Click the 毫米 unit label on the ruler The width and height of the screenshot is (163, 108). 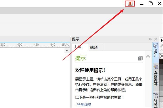(x=65, y=45)
